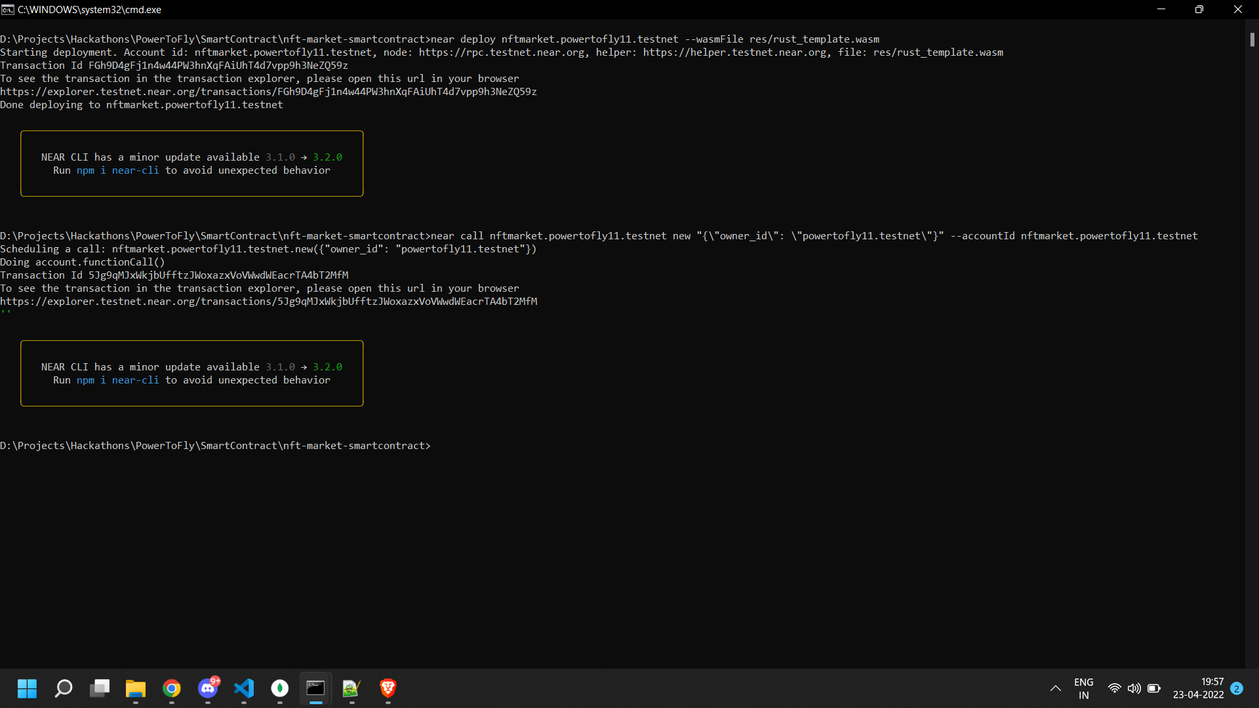Switch to Google Chrome in taskbar

(x=172, y=688)
